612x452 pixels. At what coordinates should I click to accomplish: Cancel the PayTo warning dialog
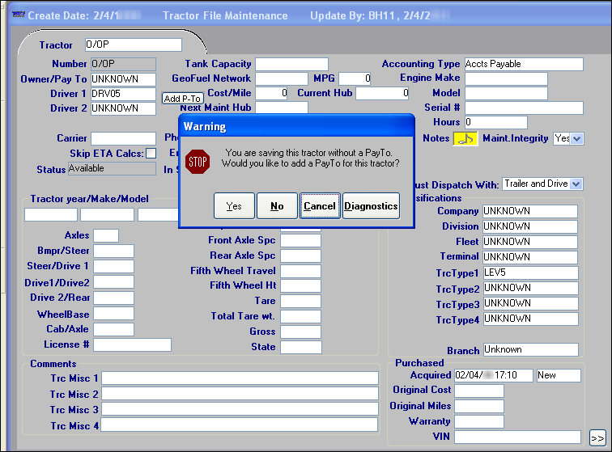(320, 206)
